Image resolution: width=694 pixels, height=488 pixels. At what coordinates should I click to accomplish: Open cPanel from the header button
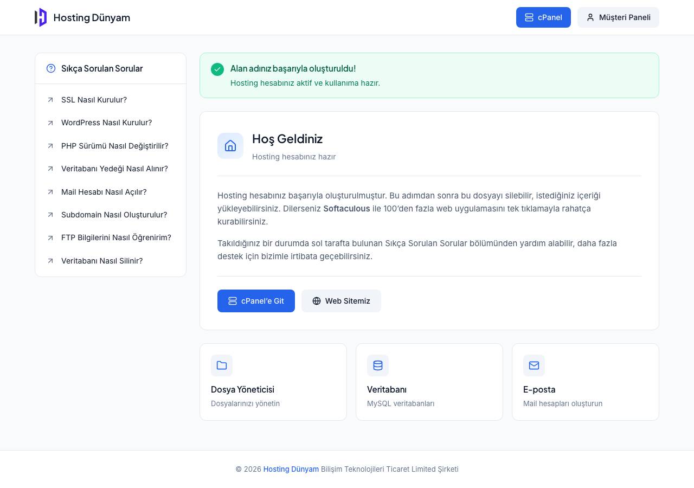pos(543,17)
